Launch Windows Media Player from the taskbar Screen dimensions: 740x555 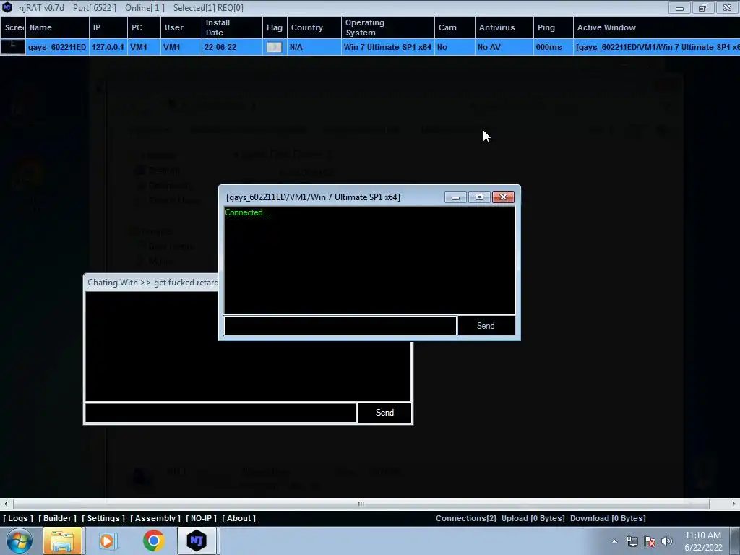pos(108,541)
